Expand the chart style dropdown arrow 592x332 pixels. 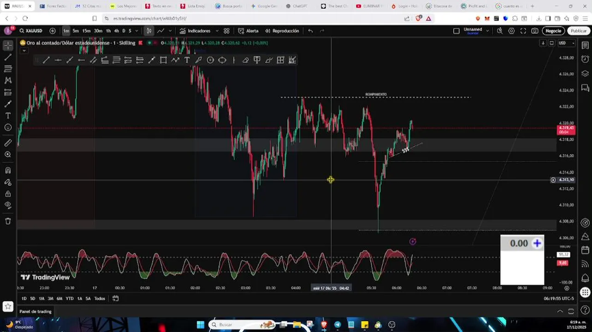coord(170,31)
